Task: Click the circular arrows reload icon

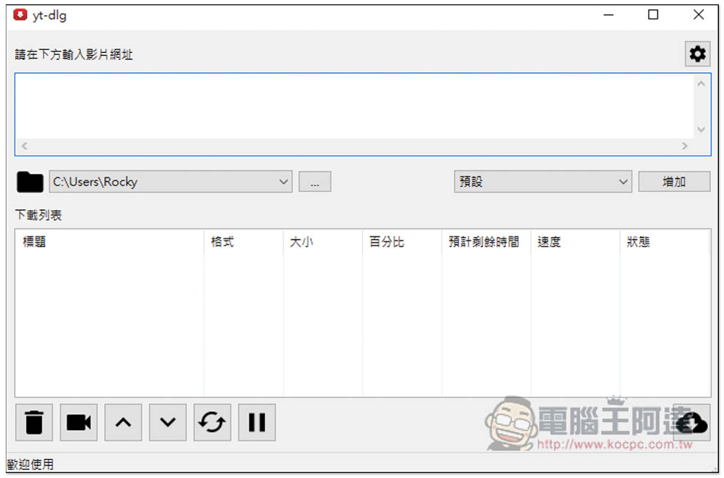Action: tap(212, 422)
